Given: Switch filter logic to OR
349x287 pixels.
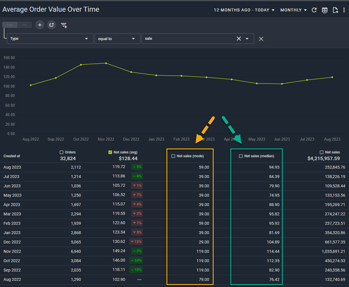Looking at the screenshot, I should 24,25.
